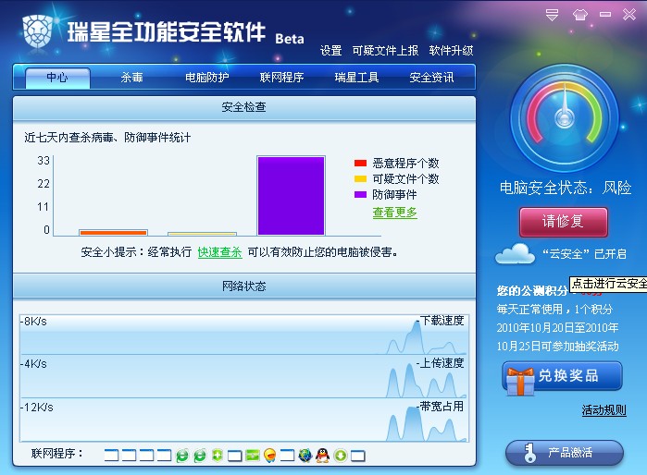
Task: Click the "云安全"已开启 status text
Action: coord(584,254)
